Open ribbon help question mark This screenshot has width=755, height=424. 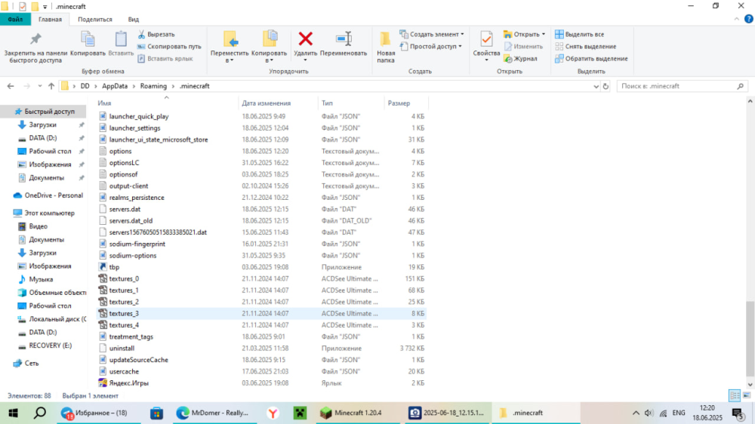(x=749, y=20)
